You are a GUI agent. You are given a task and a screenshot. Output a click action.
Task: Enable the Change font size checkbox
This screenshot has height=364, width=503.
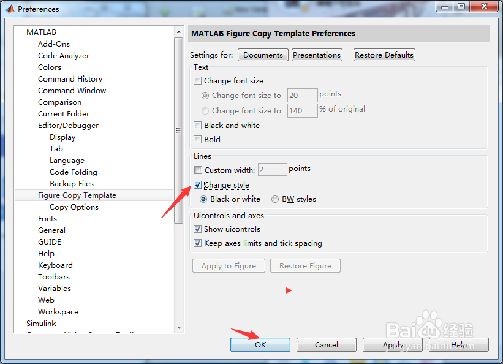point(198,80)
